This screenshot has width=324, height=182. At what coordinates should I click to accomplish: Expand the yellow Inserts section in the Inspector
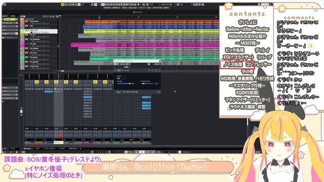[10, 33]
